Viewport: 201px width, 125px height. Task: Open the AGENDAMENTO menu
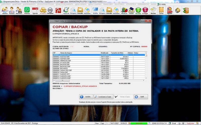pyautogui.click(x=29, y=4)
